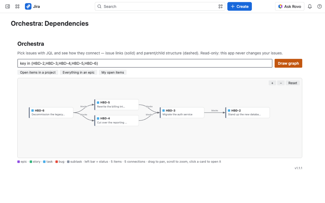Open the search apps shortcut icon
The image size is (325, 203).
tap(220, 6)
